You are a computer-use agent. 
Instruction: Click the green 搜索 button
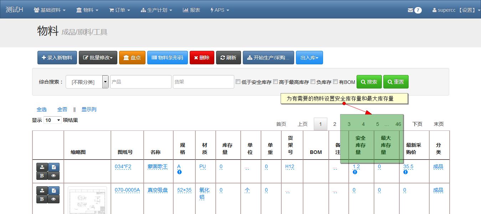(369, 82)
